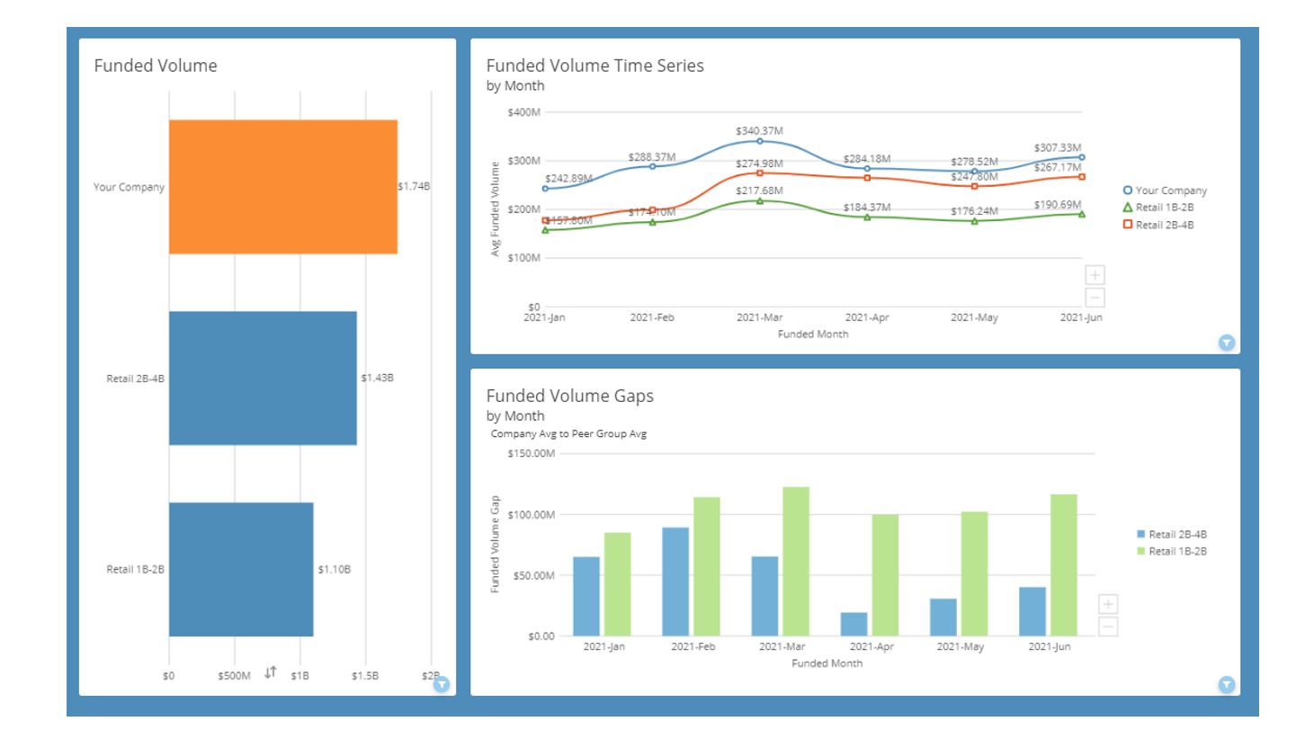This screenshot has width=1314, height=739.
Task: Hide Retail 2B-4B bars in Gaps legend
Action: [x=1172, y=534]
